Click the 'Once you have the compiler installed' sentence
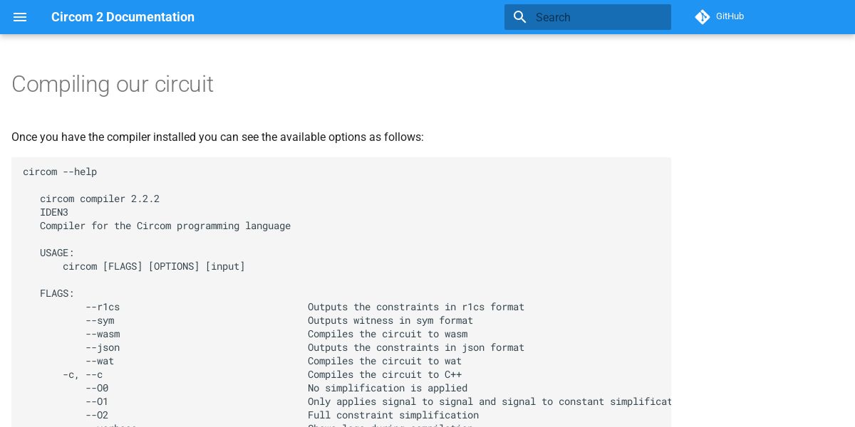The image size is (855, 427). (217, 137)
